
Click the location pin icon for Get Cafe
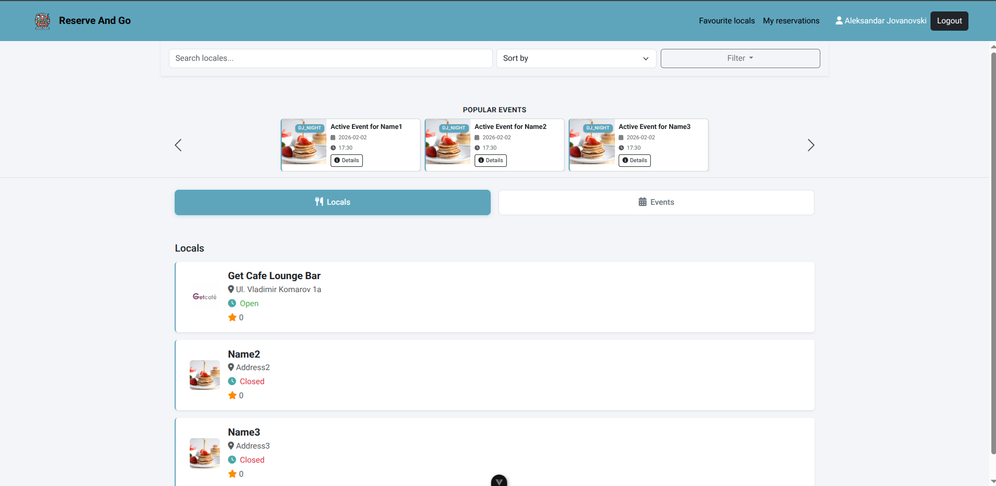click(231, 290)
